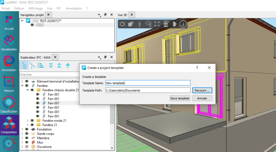
Task: Open the Annotation menu in menu bar
Action: coord(74,9)
